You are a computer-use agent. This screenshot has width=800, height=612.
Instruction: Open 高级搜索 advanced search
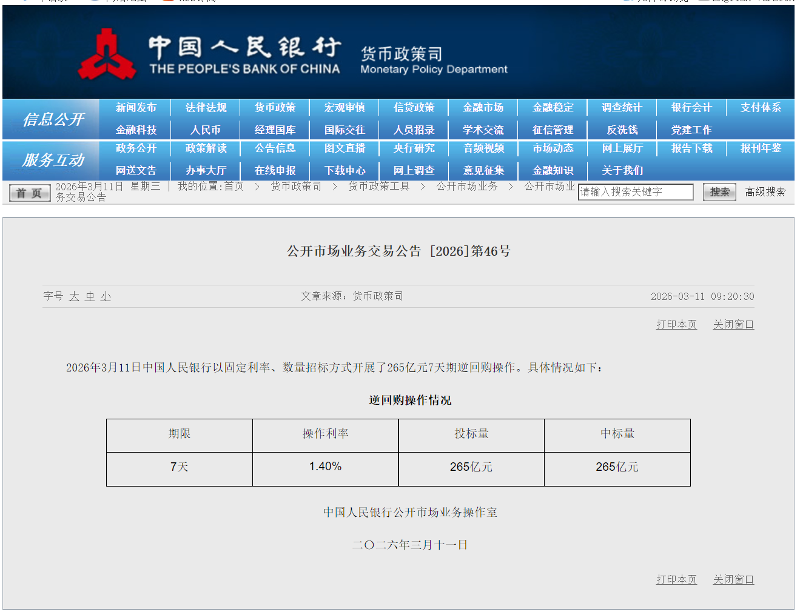click(x=765, y=192)
